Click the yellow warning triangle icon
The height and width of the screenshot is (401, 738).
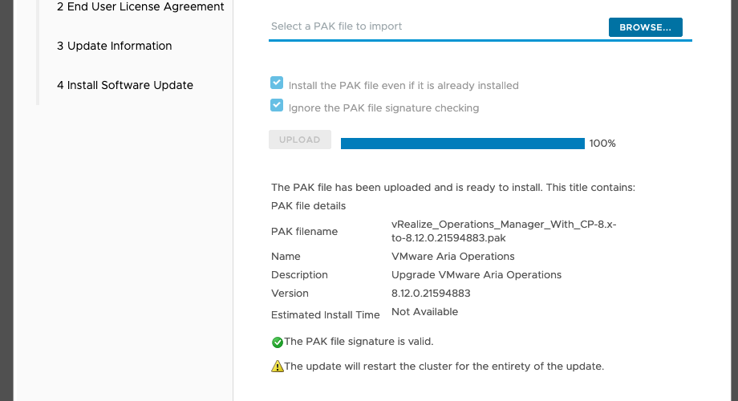pos(278,367)
